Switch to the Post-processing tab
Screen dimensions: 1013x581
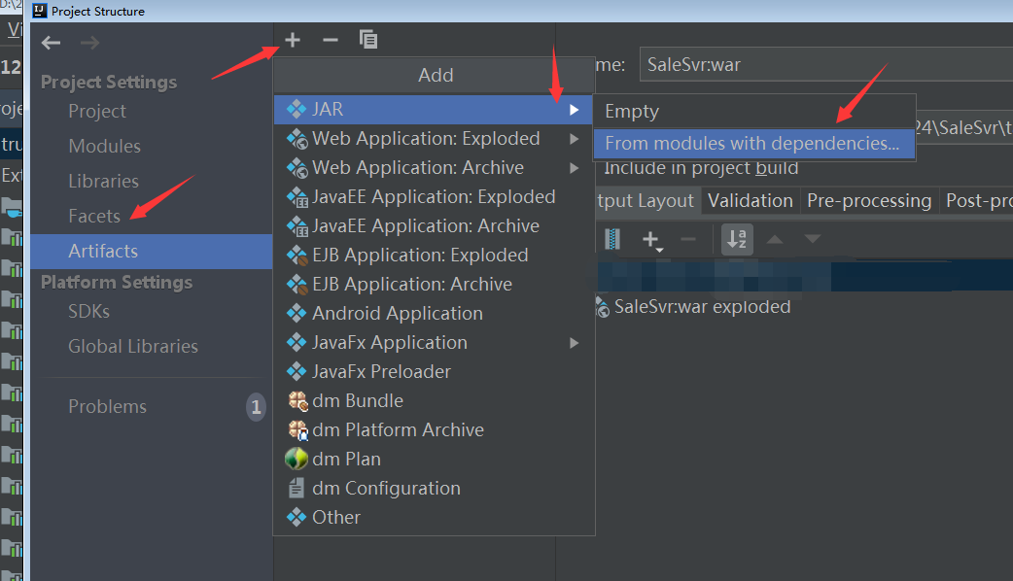point(978,201)
